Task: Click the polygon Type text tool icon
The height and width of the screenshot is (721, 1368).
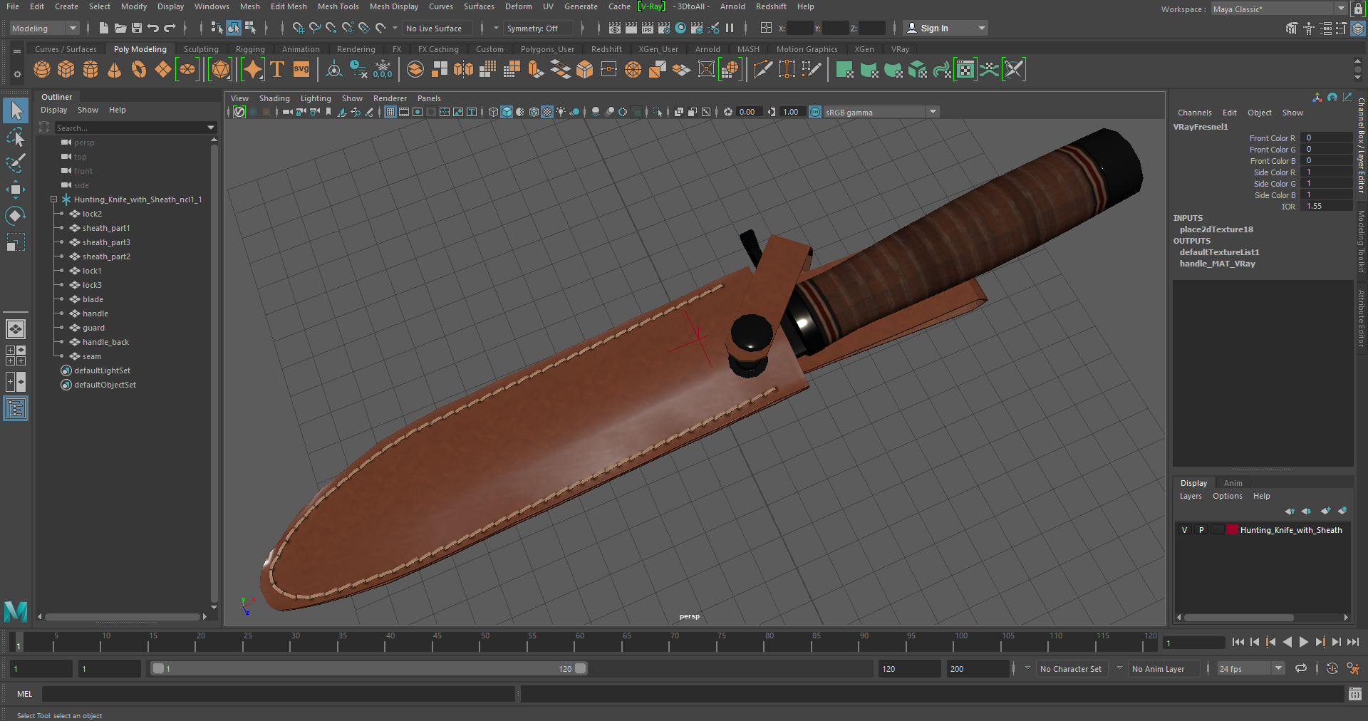Action: click(x=277, y=69)
